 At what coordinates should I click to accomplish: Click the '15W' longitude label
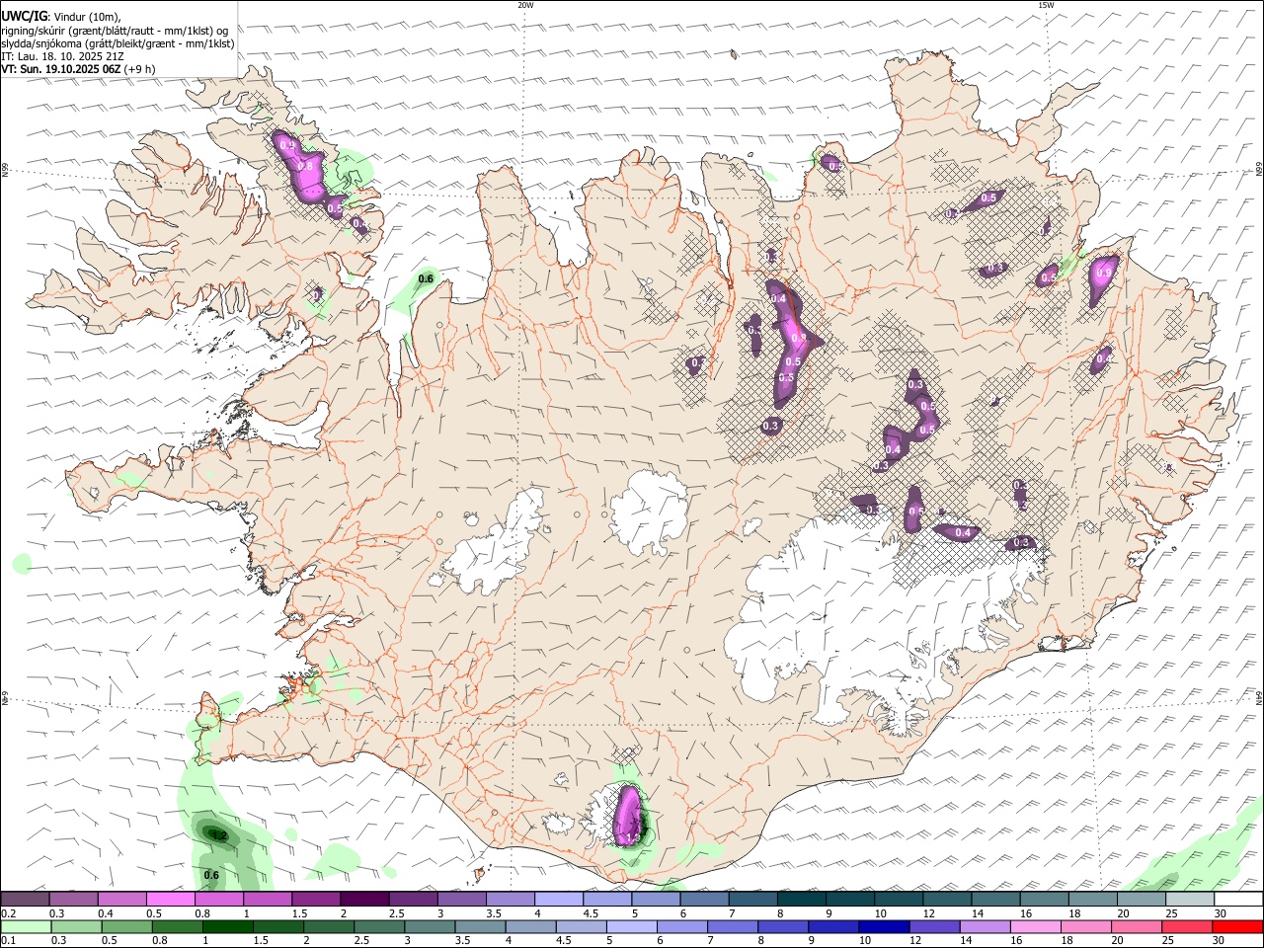point(1046,5)
